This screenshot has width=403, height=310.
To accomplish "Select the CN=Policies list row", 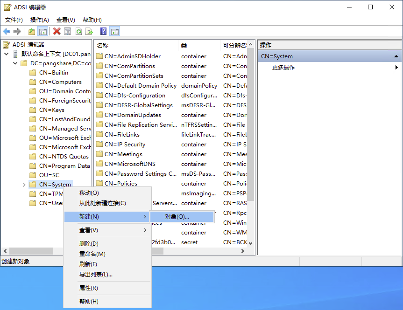I will 171,184.
